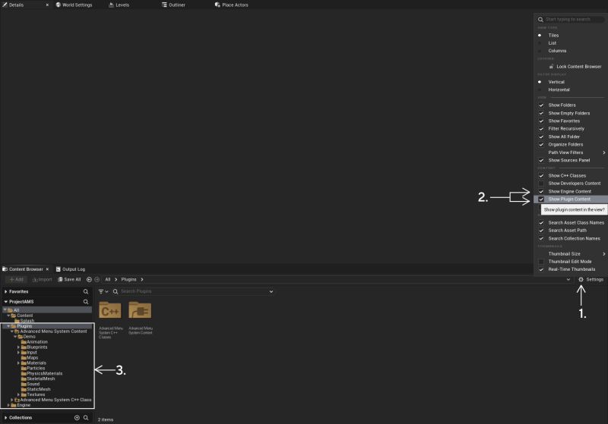This screenshot has height=424, width=608.
Task: Switch to the Output Log tab
Action: point(71,269)
